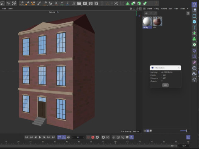Viewport: 199px width, 149px height.
Task: Step forward one frame
Action: [44, 137]
